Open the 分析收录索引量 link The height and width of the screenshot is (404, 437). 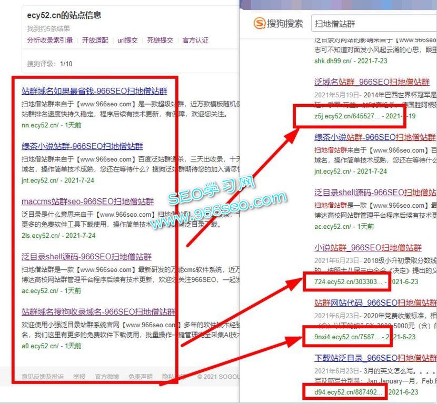coord(50,41)
